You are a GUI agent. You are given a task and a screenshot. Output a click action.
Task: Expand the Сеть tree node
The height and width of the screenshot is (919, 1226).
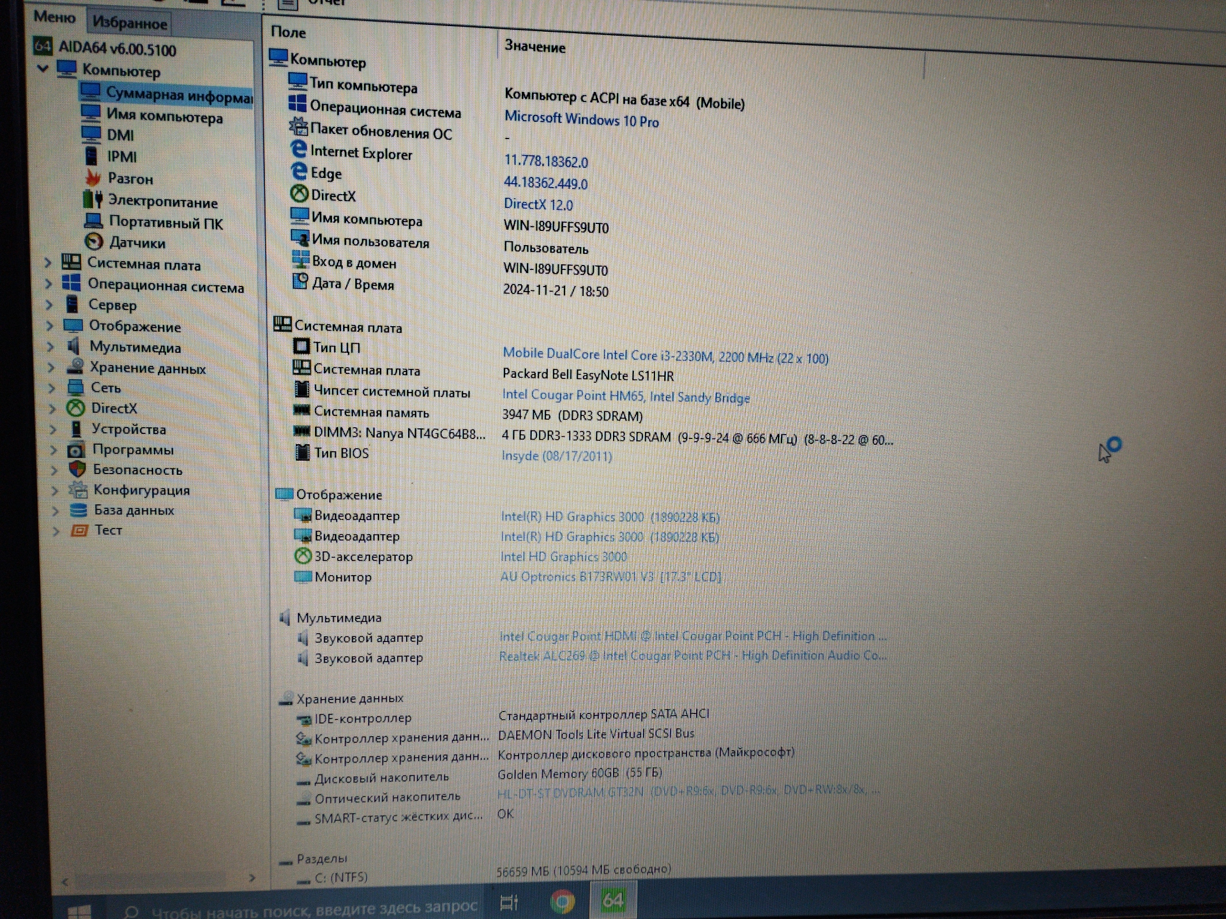coord(52,387)
